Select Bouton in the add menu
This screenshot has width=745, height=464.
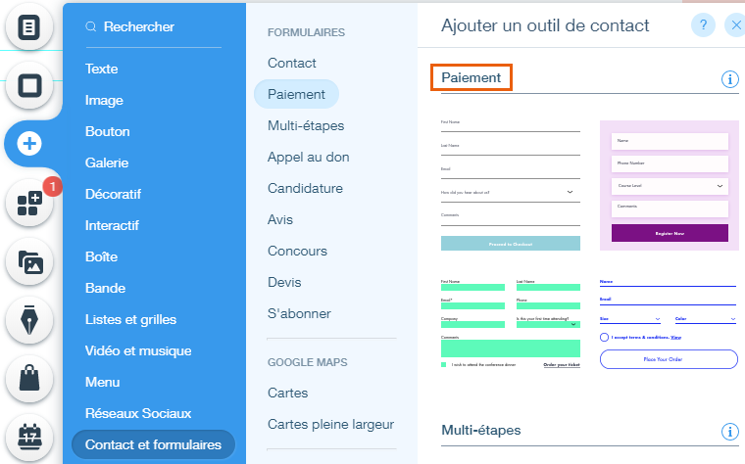pos(108,131)
